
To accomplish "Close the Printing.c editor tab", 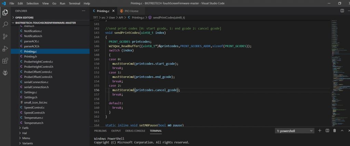I will (113, 11).
